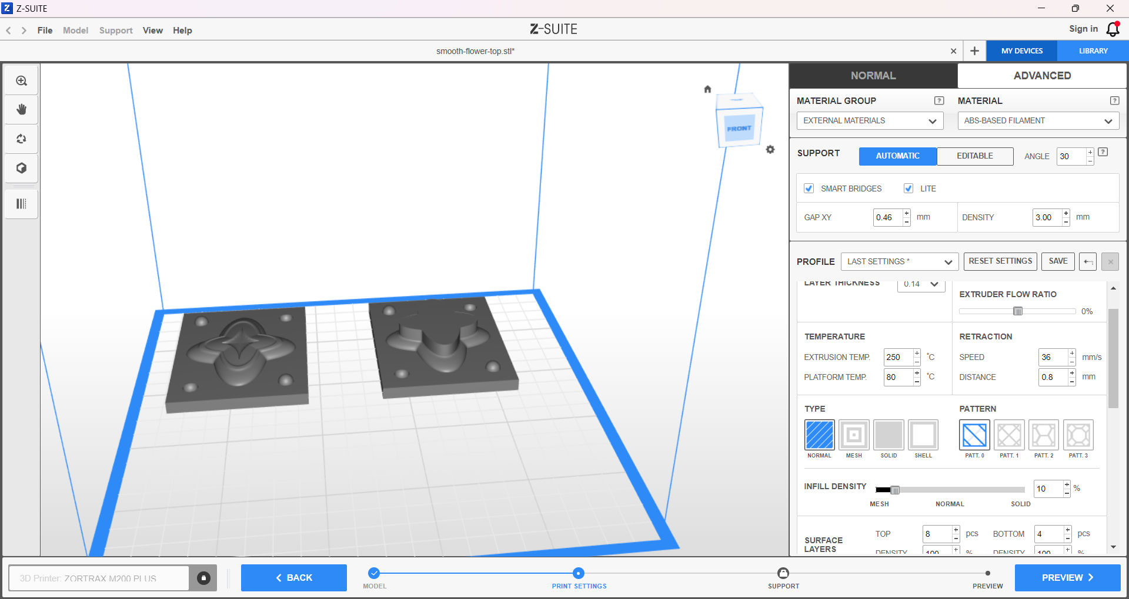Select SHELL infill type
Viewport: 1129px width, 599px height.
point(923,435)
